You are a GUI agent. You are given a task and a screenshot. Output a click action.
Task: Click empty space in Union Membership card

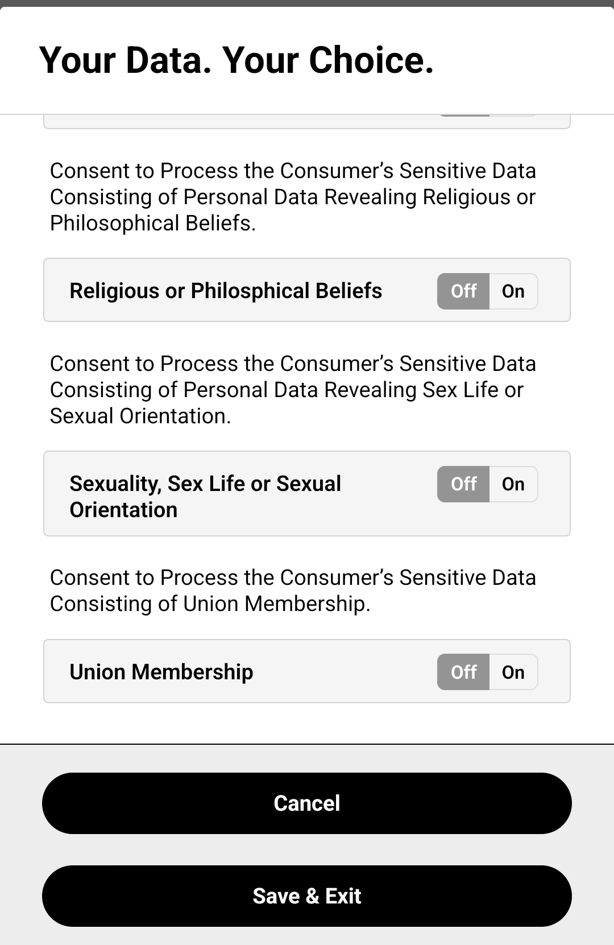pyautogui.click(x=345, y=672)
